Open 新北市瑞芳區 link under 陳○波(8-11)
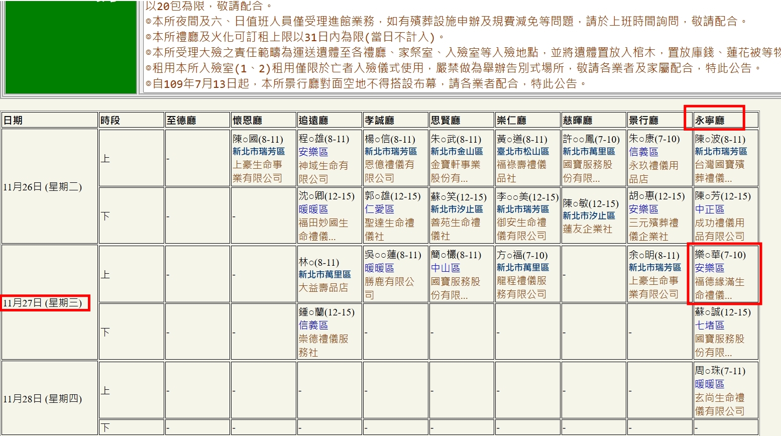 (x=721, y=151)
